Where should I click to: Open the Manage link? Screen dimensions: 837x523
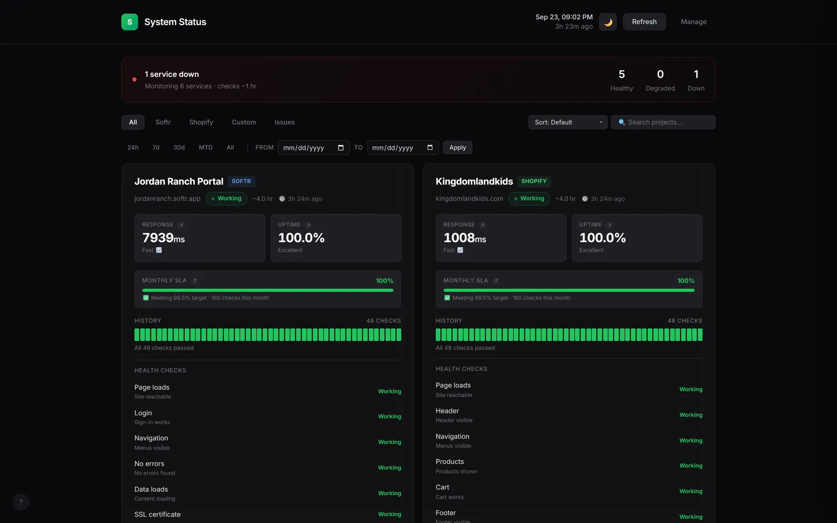[694, 22]
